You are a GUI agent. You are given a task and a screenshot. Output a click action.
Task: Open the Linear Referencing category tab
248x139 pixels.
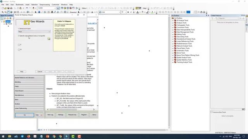tap(29, 108)
